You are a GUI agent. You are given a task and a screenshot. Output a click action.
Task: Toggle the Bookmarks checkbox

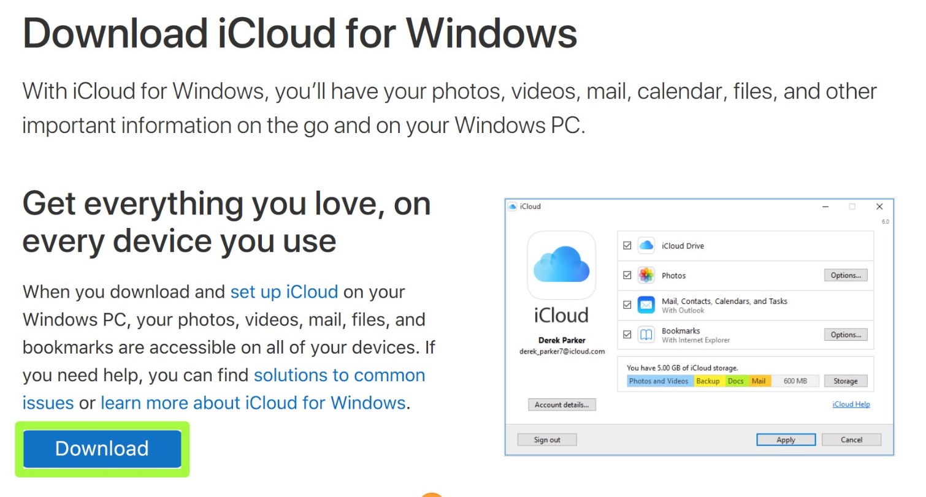(627, 335)
